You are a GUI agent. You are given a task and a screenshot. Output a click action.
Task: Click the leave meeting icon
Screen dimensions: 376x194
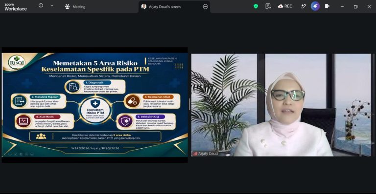tap(327, 6)
